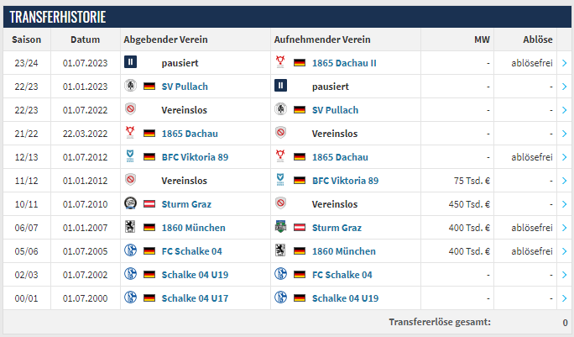Expand the 00/01 transfer row arrow

click(x=565, y=298)
